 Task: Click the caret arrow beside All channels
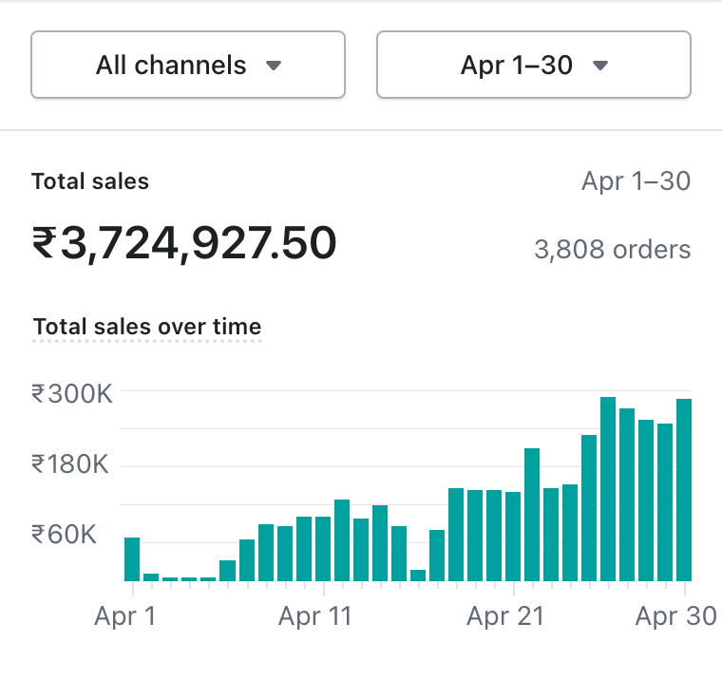tap(274, 66)
